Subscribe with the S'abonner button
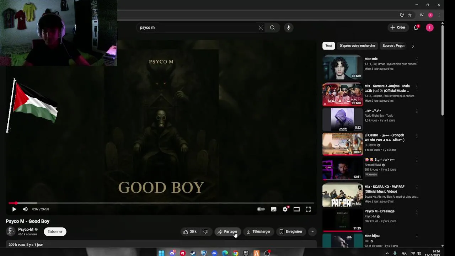This screenshot has height=256, width=455. (x=55, y=231)
